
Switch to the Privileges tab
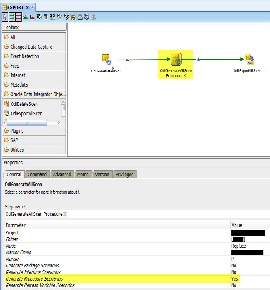pyautogui.click(x=124, y=175)
